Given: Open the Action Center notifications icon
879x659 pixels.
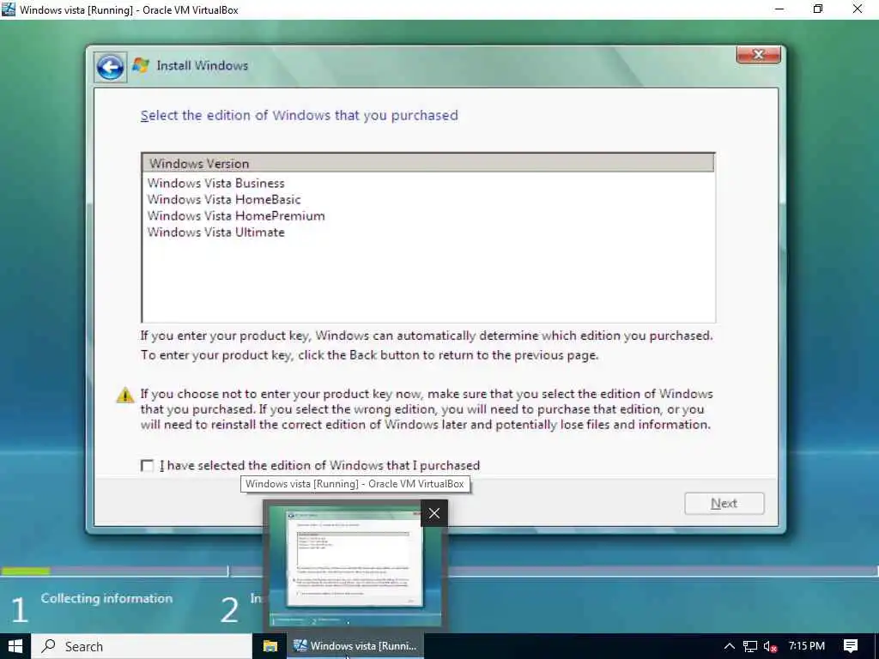Looking at the screenshot, I should coord(851,646).
